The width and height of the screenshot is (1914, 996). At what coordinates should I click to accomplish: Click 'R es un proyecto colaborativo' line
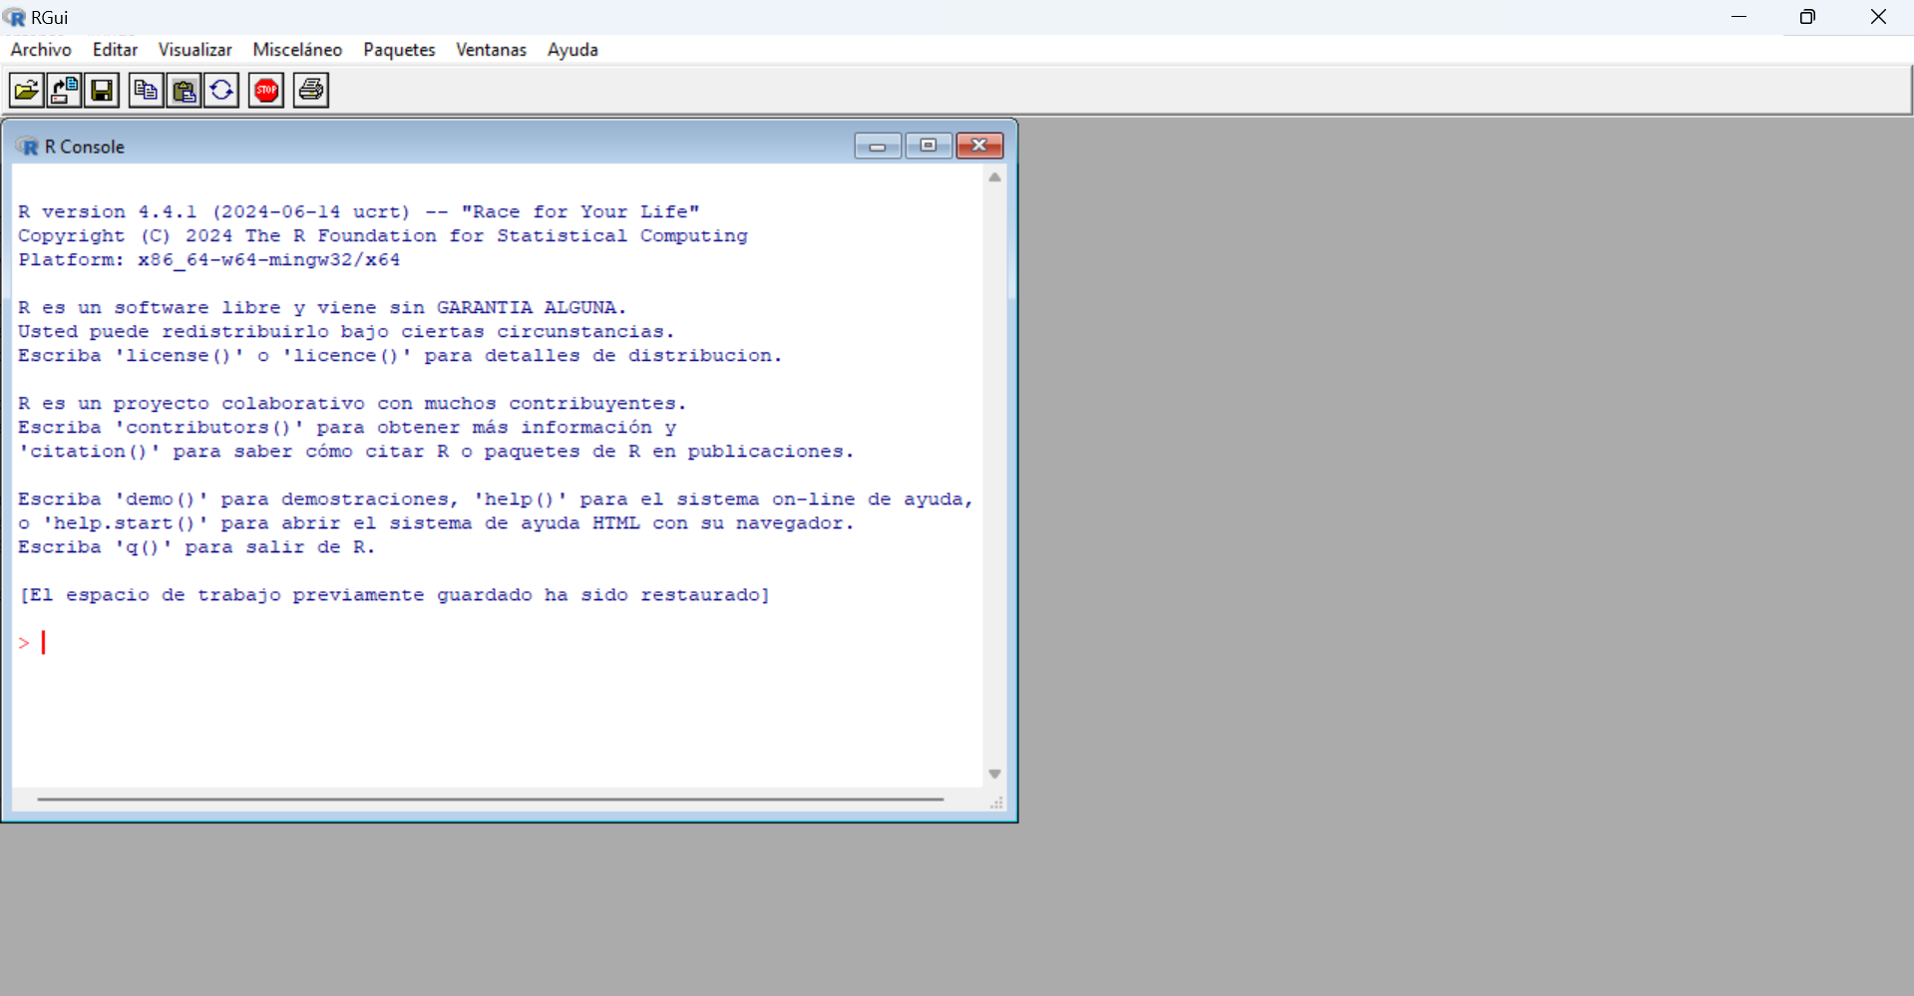click(352, 403)
